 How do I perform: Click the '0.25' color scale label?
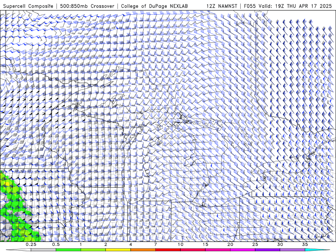pos(31,244)
